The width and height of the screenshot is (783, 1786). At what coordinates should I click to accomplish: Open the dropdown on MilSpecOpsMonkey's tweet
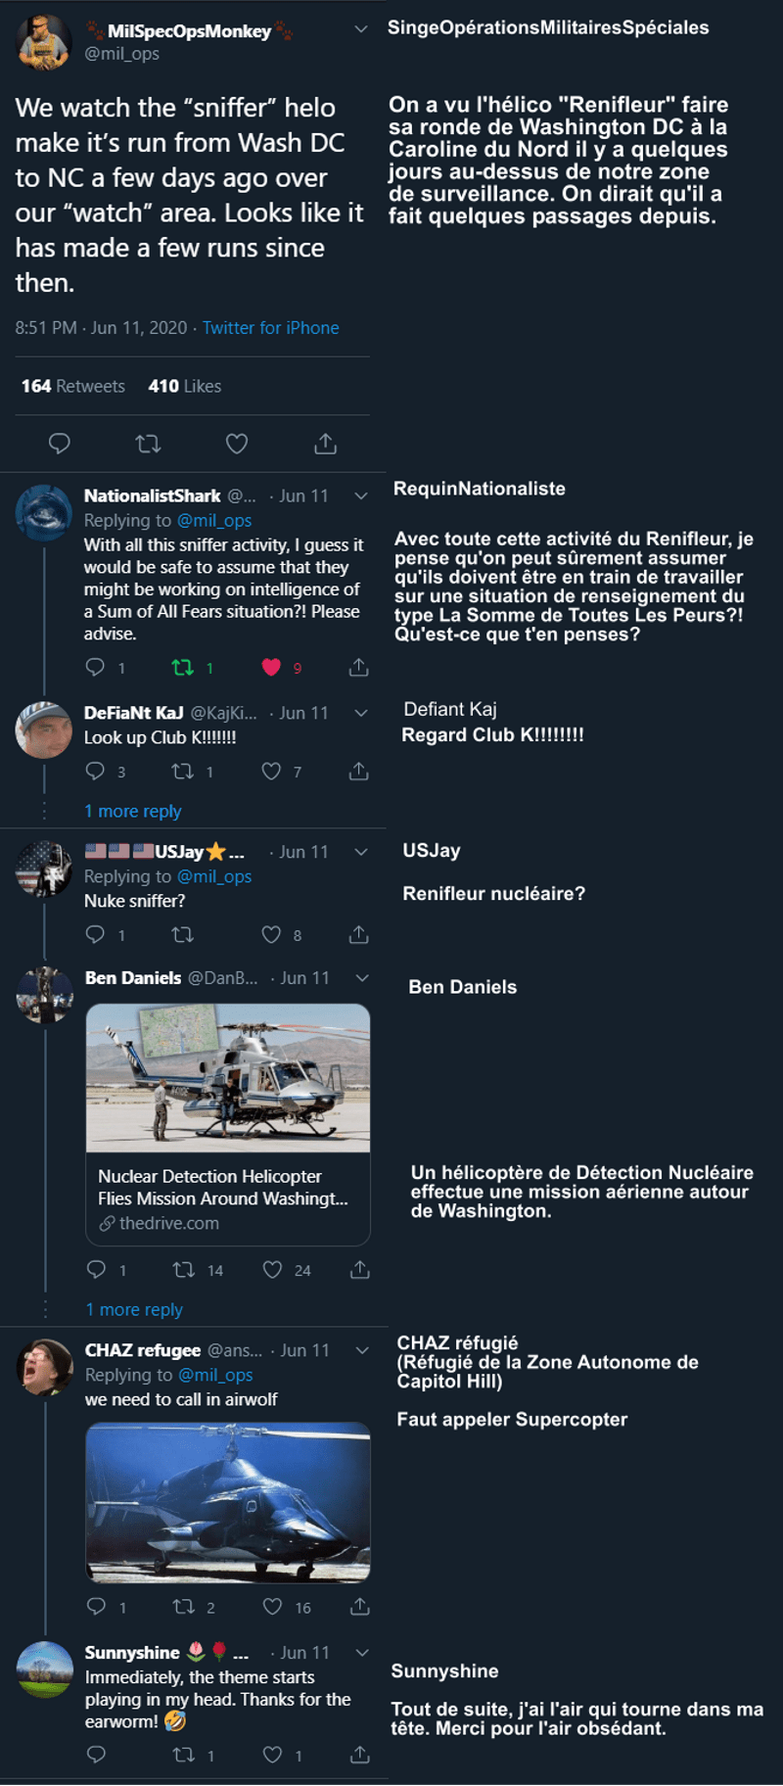click(x=359, y=30)
